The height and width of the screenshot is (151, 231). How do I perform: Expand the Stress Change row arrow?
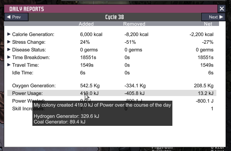(x=9, y=42)
